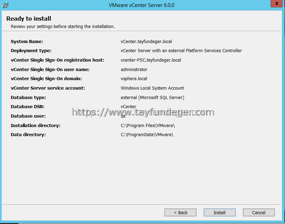The height and width of the screenshot is (224, 285).
Task: Close the installer window
Action: click(277, 3)
